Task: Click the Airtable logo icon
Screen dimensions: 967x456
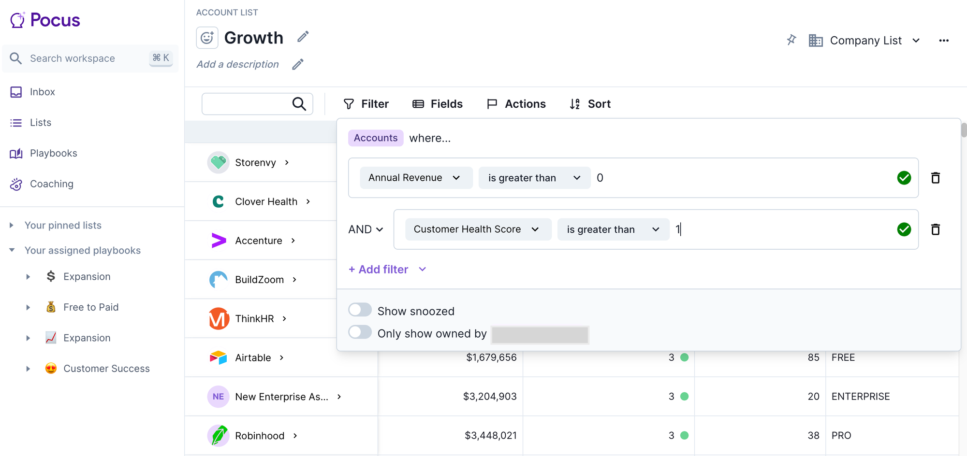Action: click(x=218, y=357)
